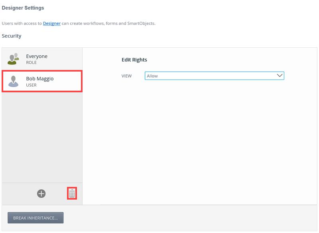Click the Allow value in VIEW field
The width and height of the screenshot is (319, 233).
pyautogui.click(x=152, y=76)
